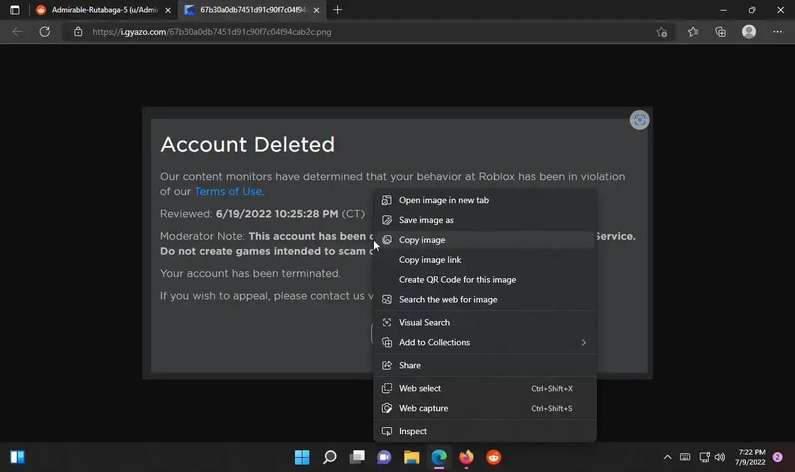795x472 pixels.
Task: Open Windows Start menu
Action: [302, 457]
